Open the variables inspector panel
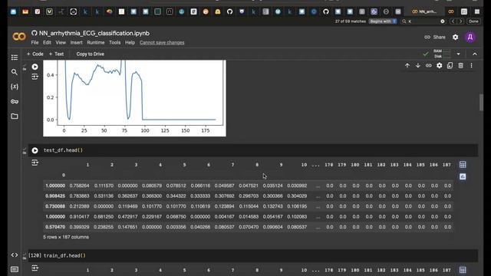 tap(15, 87)
